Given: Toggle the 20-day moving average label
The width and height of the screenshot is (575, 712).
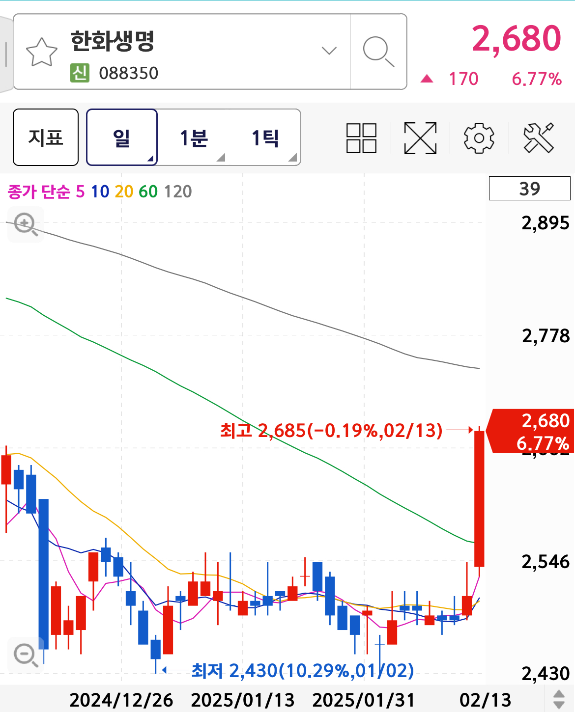Looking at the screenshot, I should [x=124, y=192].
